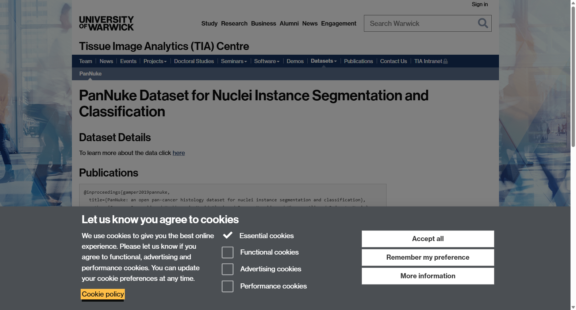576x310 pixels.
Task: Open the Alumni top menu link
Action: [289, 23]
